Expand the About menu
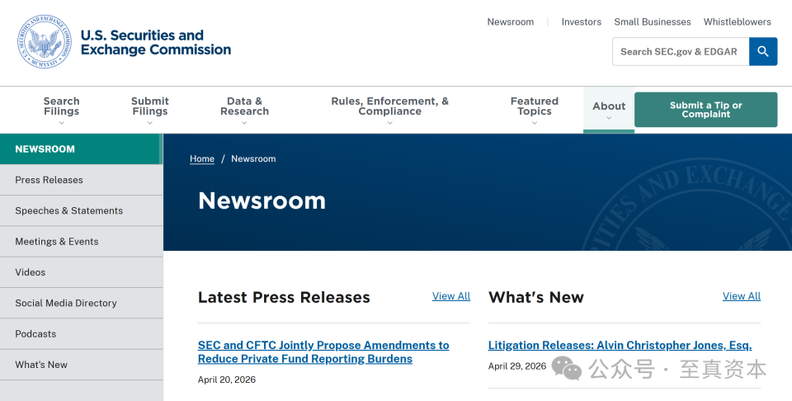This screenshot has height=401, width=792. [x=609, y=110]
